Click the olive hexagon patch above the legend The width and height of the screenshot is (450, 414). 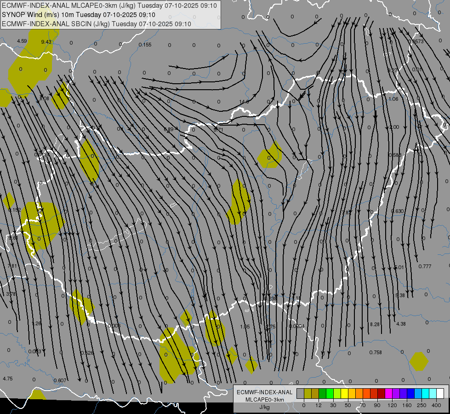point(419,361)
